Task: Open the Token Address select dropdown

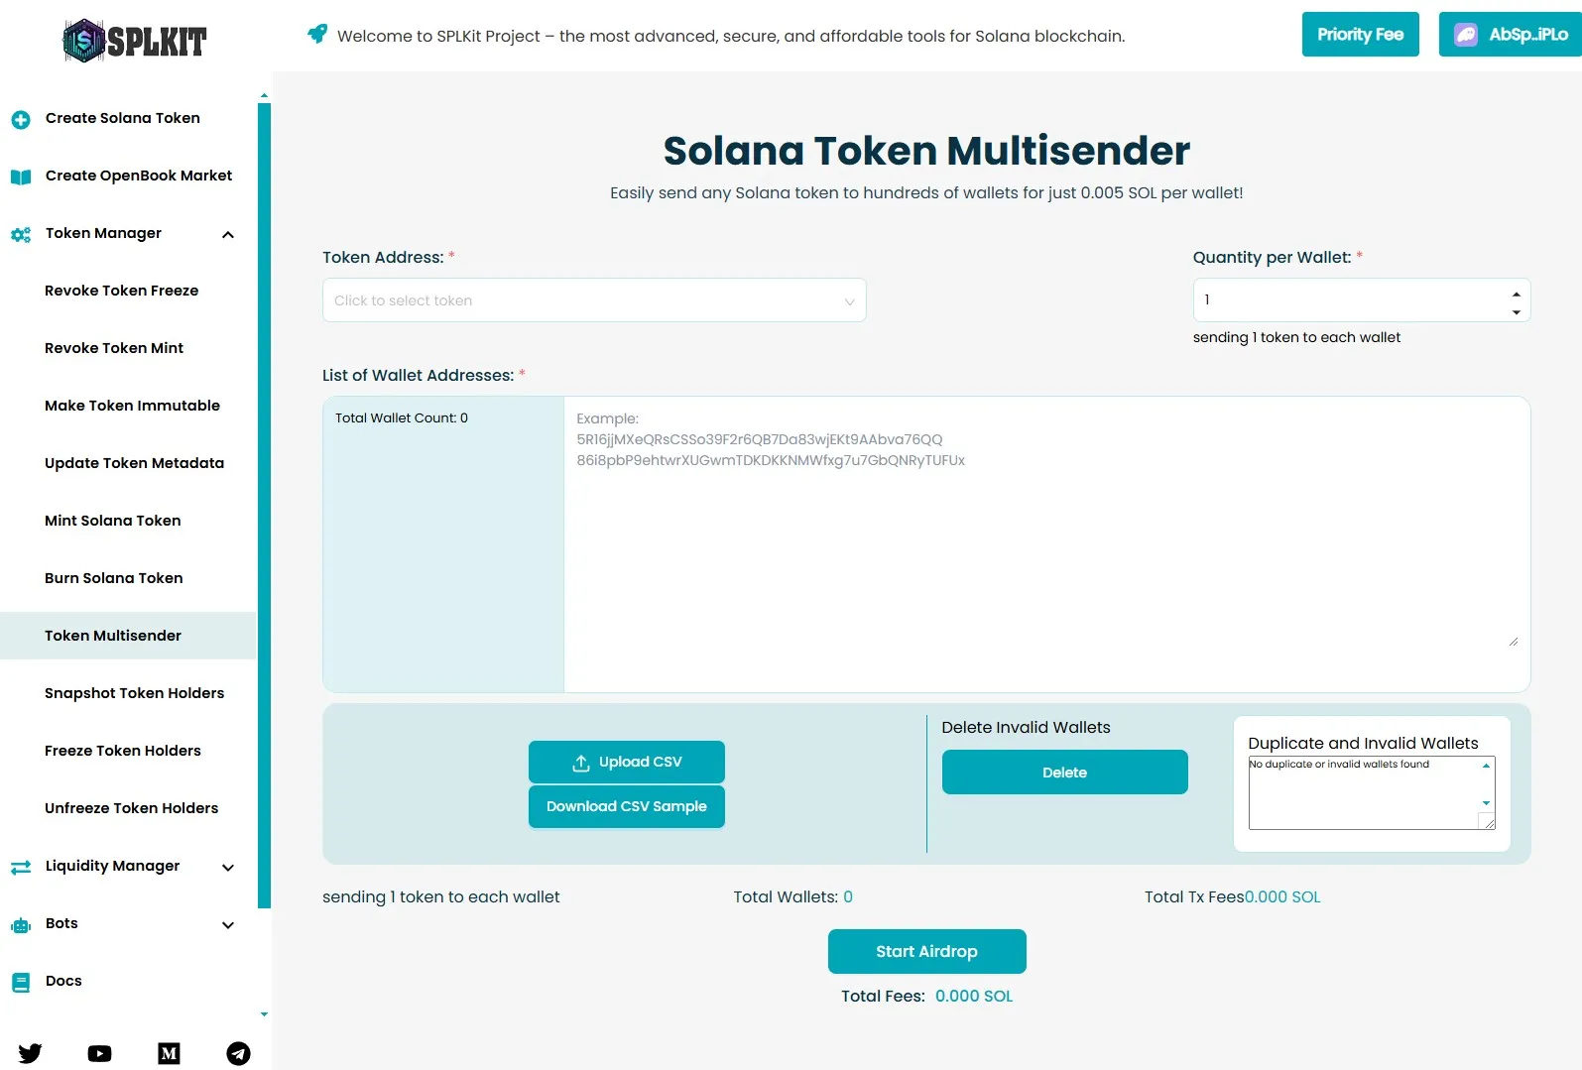Action: coord(594,300)
